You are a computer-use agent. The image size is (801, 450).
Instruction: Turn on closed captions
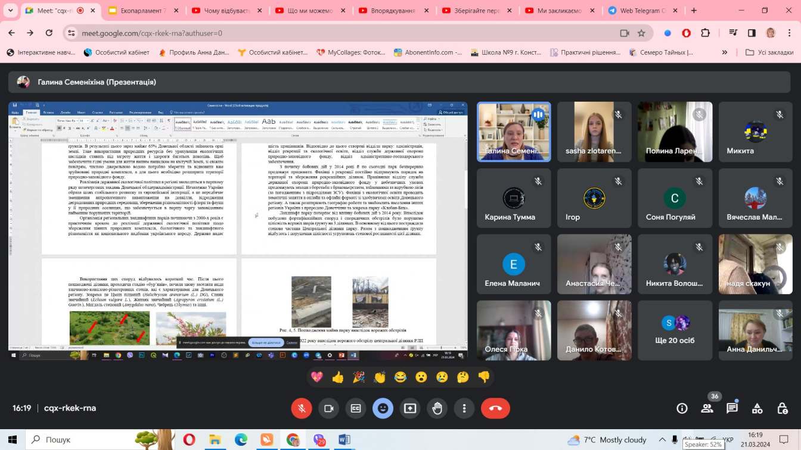(356, 408)
